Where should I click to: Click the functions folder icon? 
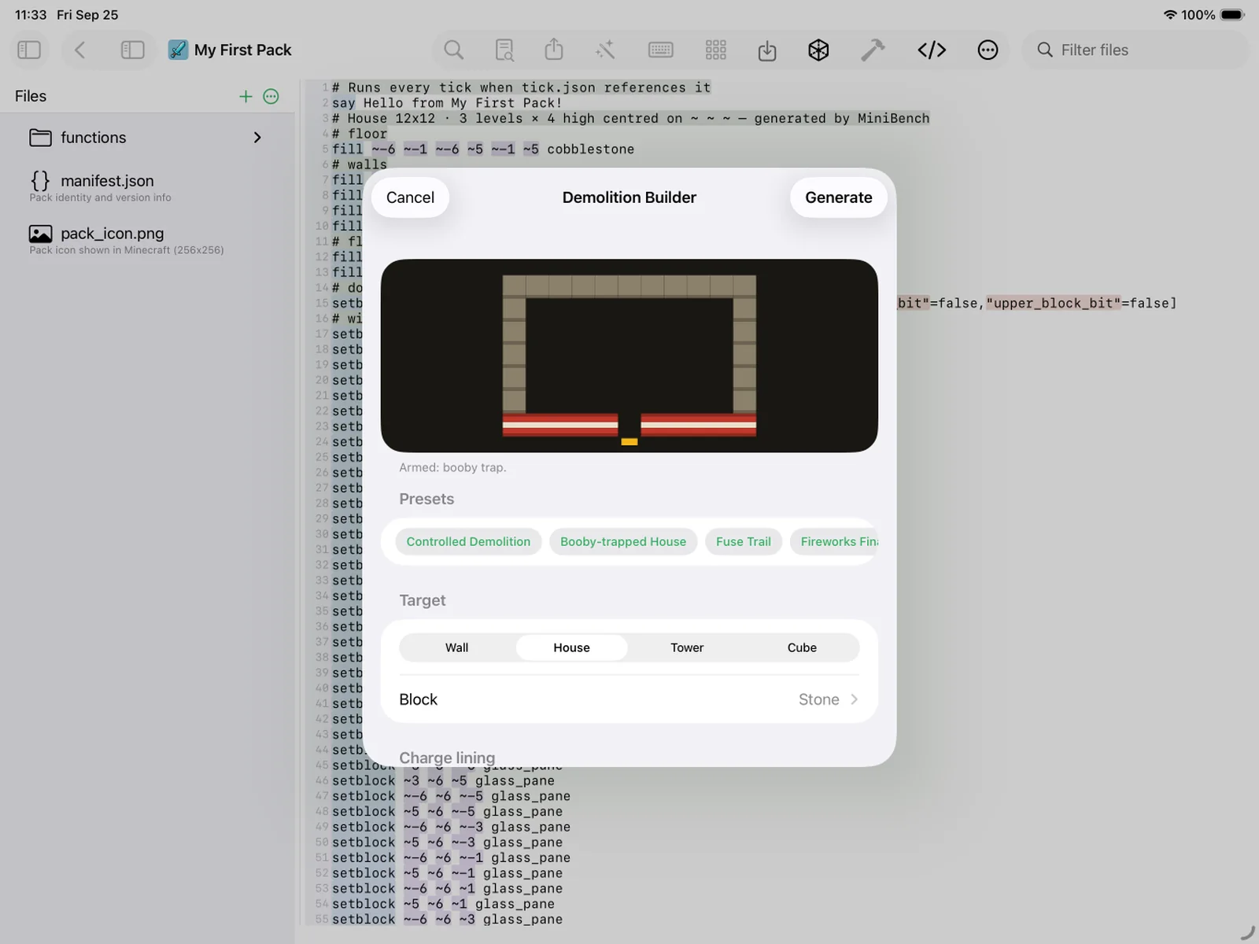tap(40, 138)
